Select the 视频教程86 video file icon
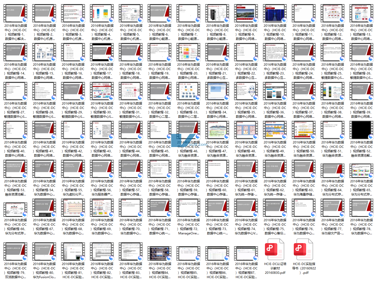 point(217,253)
